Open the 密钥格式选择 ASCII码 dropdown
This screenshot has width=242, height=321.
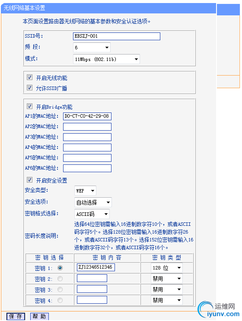92,214
